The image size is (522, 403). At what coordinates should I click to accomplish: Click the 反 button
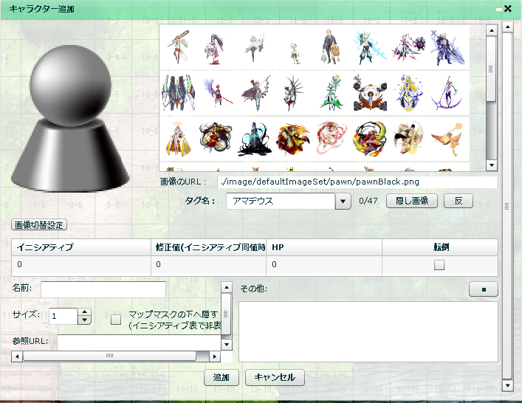(459, 201)
